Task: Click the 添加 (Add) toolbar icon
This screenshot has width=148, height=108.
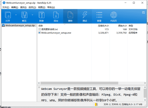Action: 56,15
